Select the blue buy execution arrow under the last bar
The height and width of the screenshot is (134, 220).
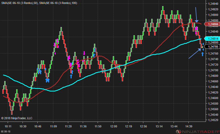point(202,54)
